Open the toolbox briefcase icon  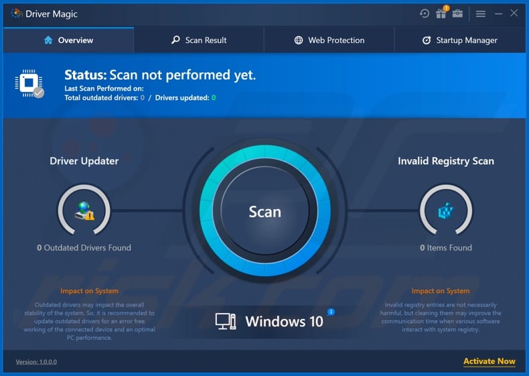pyautogui.click(x=457, y=13)
